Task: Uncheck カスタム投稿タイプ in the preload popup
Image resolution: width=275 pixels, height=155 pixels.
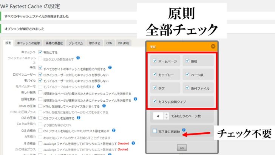Action: click(x=155, y=101)
